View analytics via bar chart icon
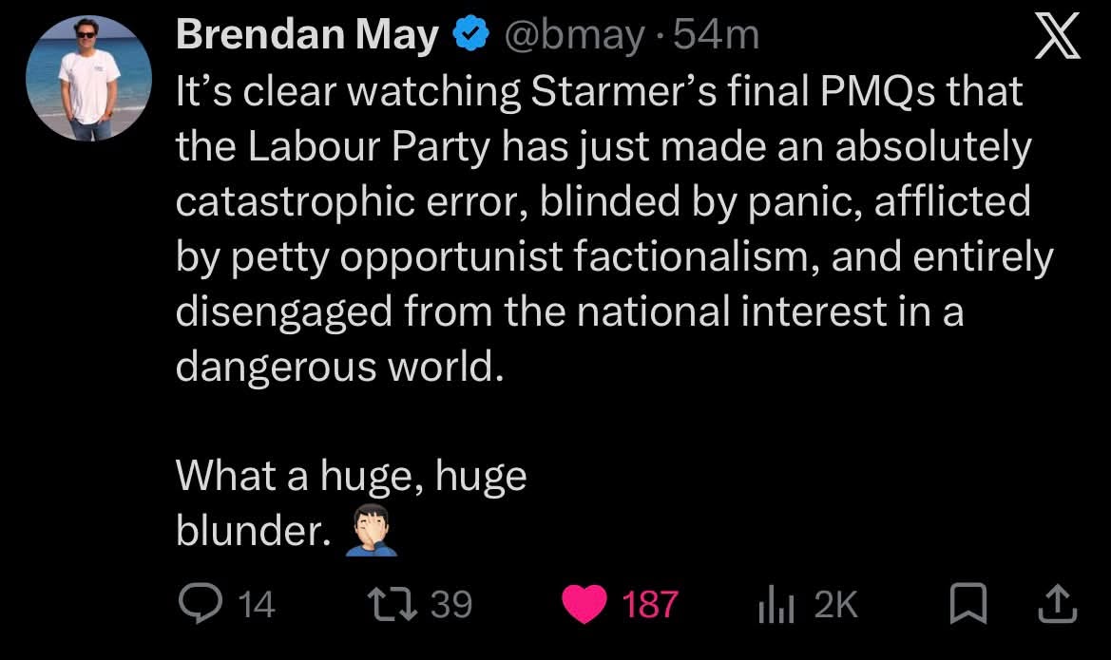The image size is (1111, 660). point(776,606)
